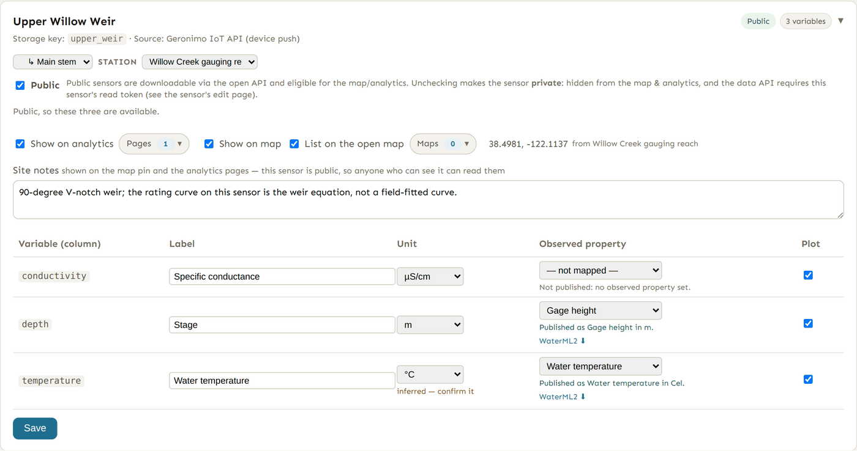The width and height of the screenshot is (857, 451).
Task: Click the 'inferred — confirm it' text
Action: click(435, 391)
